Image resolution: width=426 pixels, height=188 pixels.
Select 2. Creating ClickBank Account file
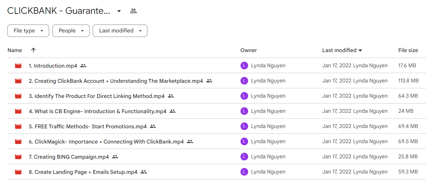[116, 81]
